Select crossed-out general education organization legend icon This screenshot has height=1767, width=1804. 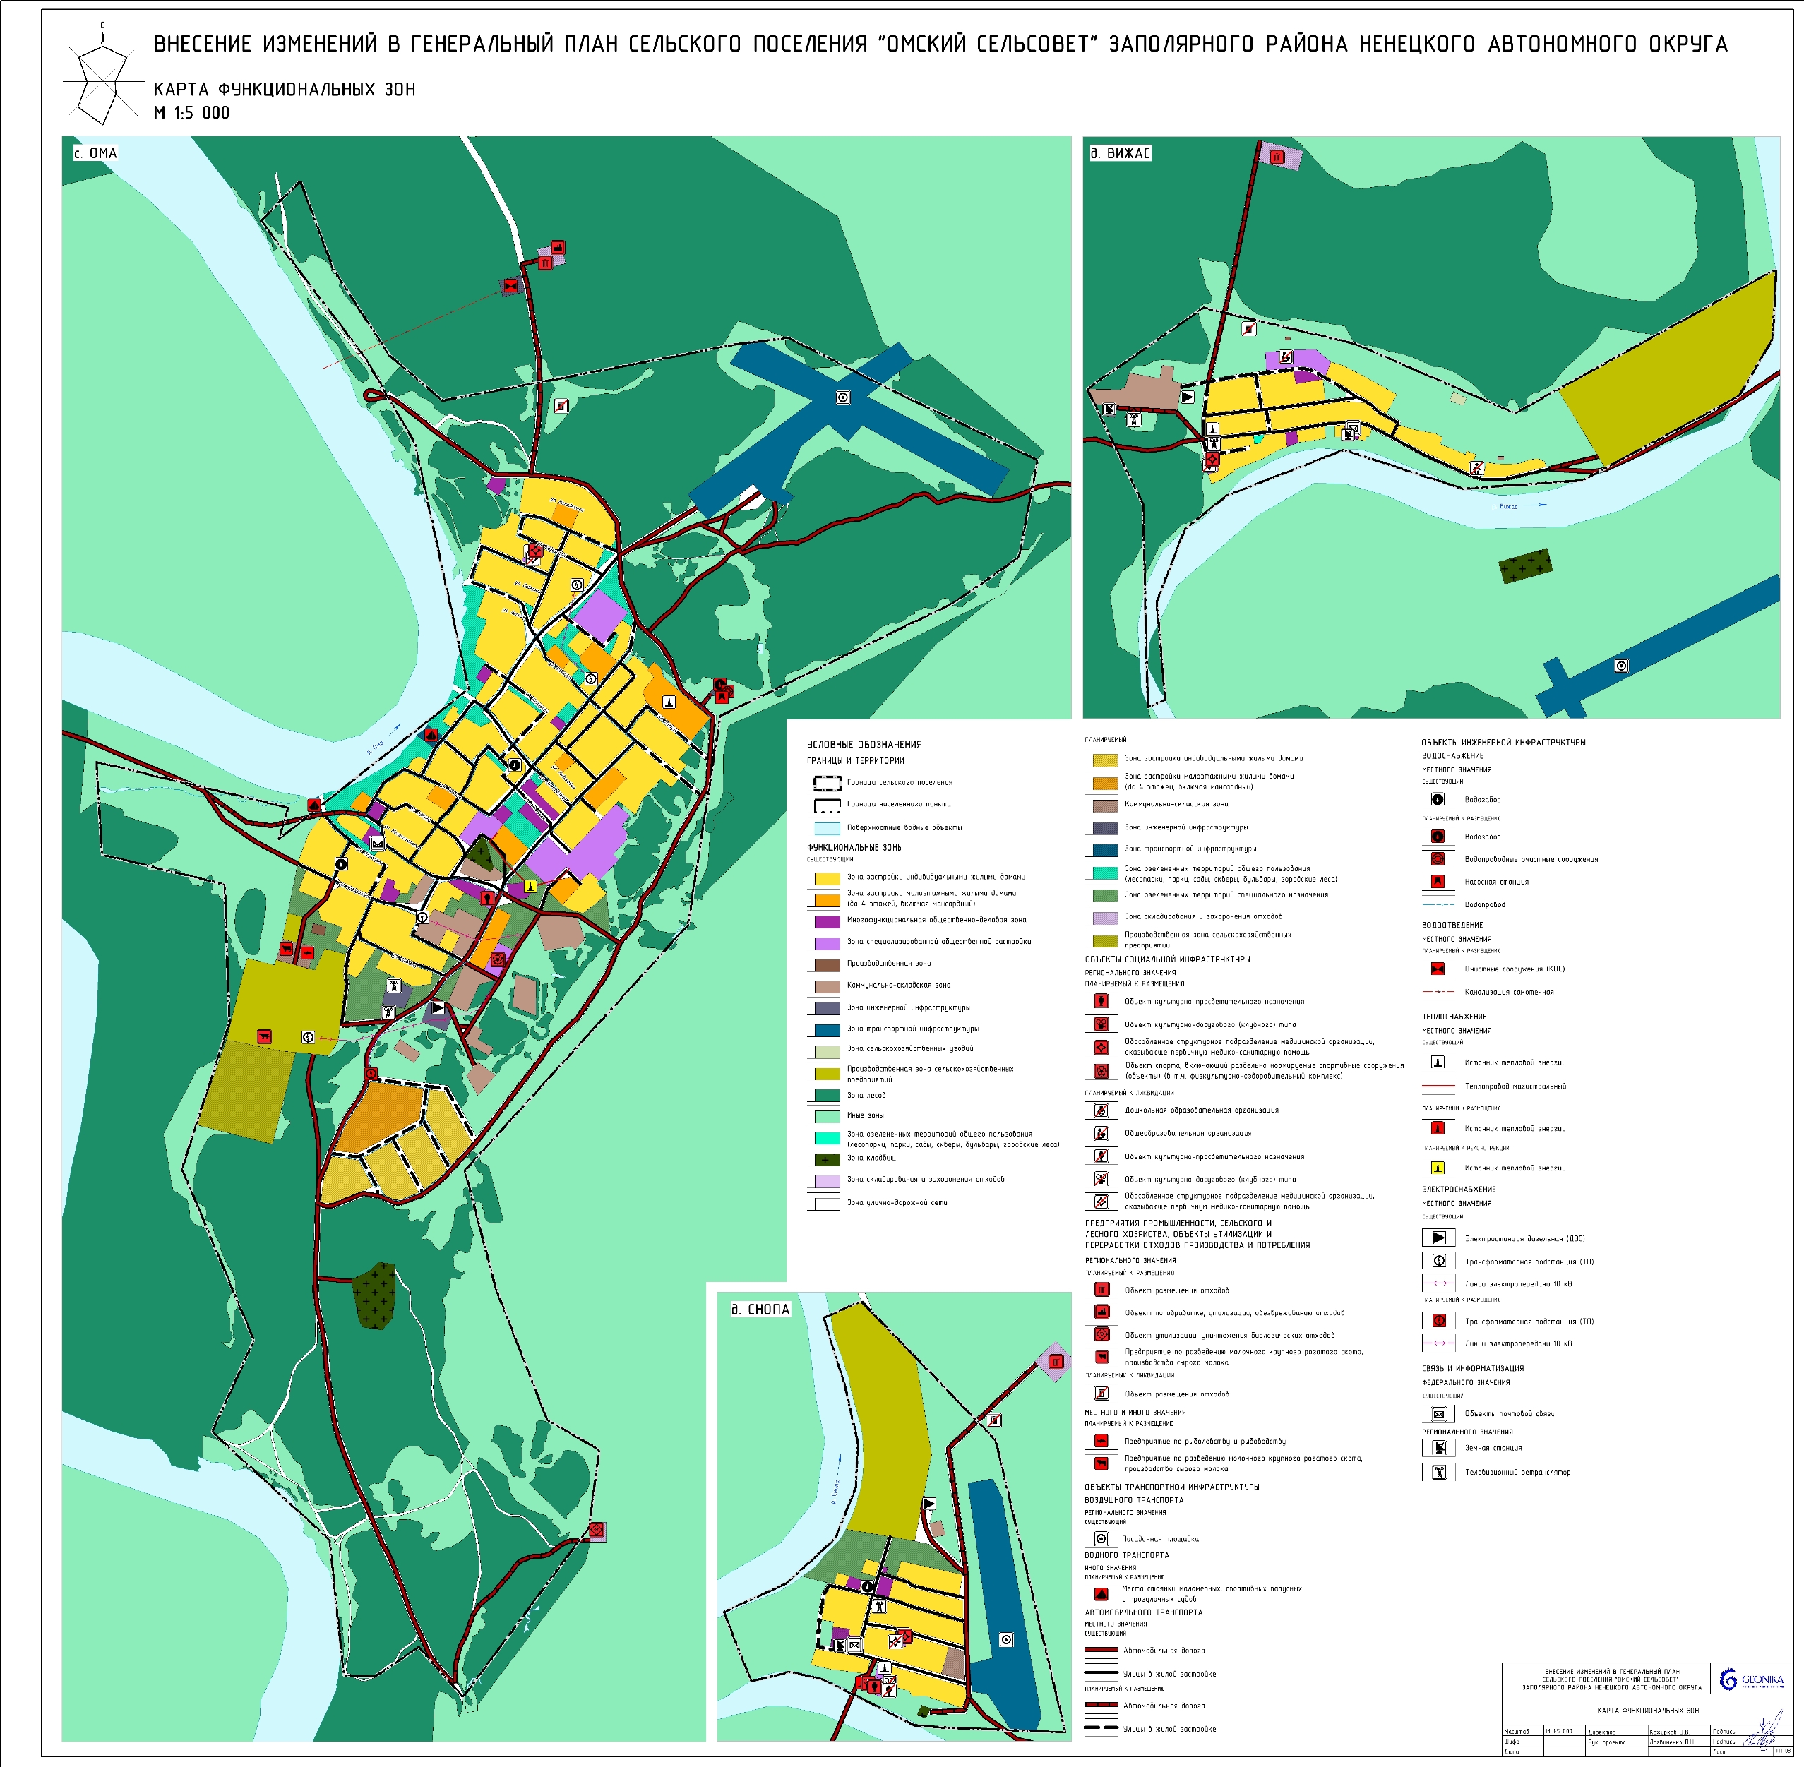tap(1101, 1133)
